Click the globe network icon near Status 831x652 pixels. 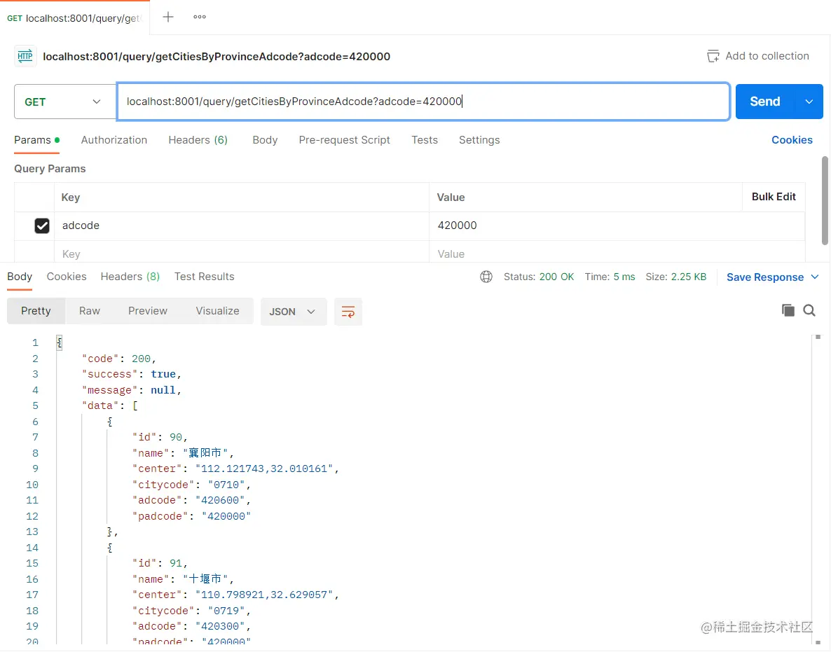pos(486,277)
